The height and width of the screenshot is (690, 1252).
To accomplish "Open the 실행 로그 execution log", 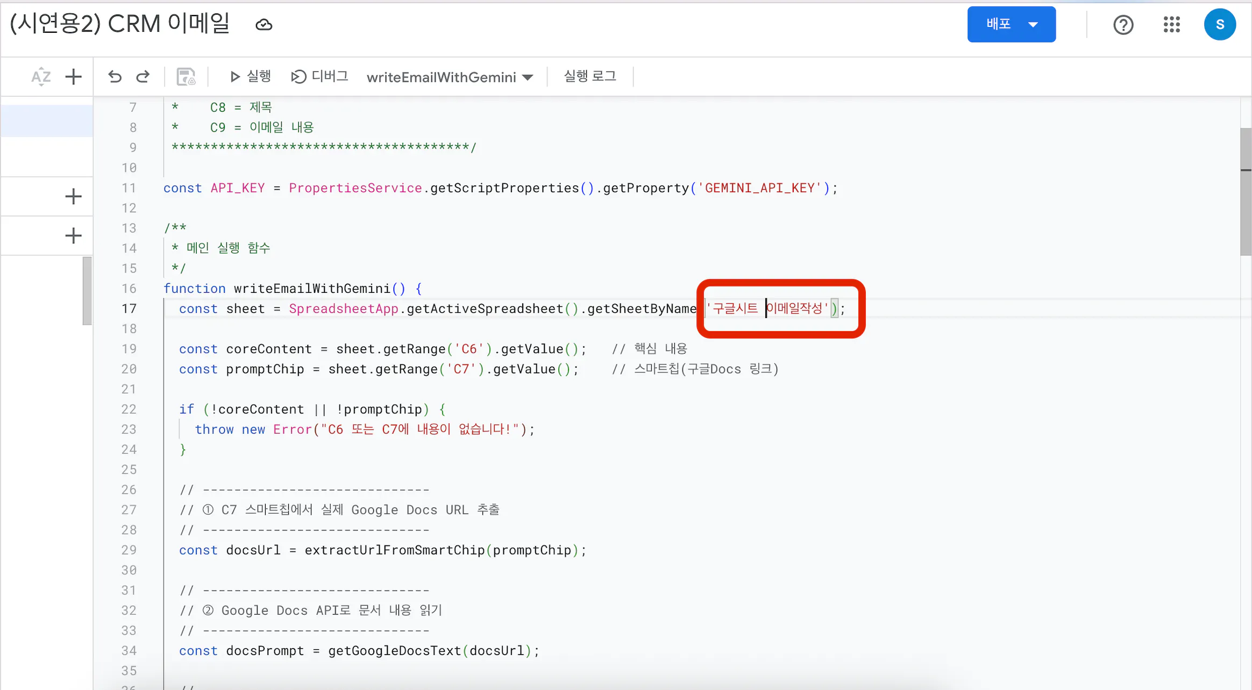I will click(590, 77).
